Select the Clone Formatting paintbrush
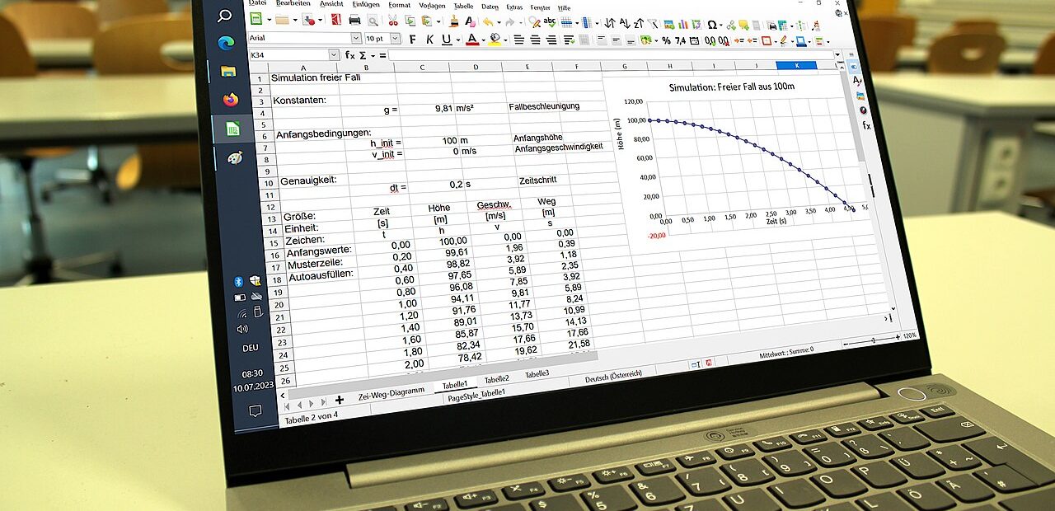1055x511 pixels. point(455,21)
